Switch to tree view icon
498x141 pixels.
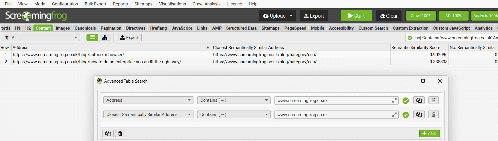[x=105, y=38]
